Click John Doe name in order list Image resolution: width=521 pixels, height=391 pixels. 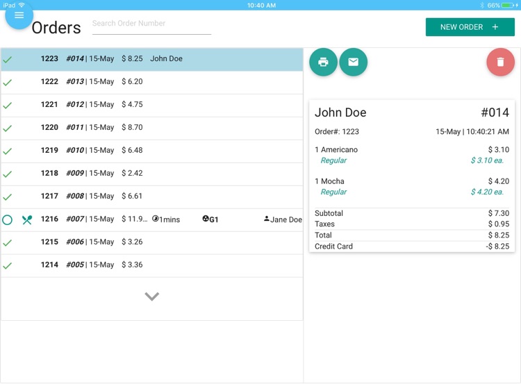tap(166, 58)
